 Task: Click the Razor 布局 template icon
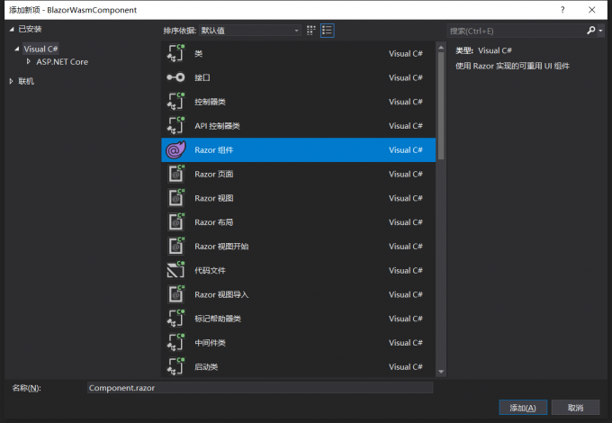(x=175, y=222)
